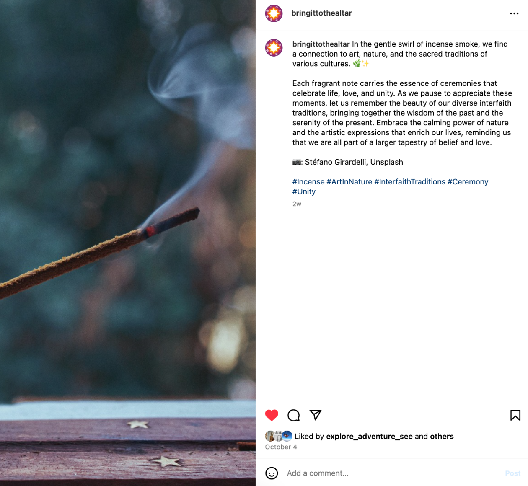Open the #ArtInNature hashtag
The image size is (528, 486).
(x=349, y=181)
